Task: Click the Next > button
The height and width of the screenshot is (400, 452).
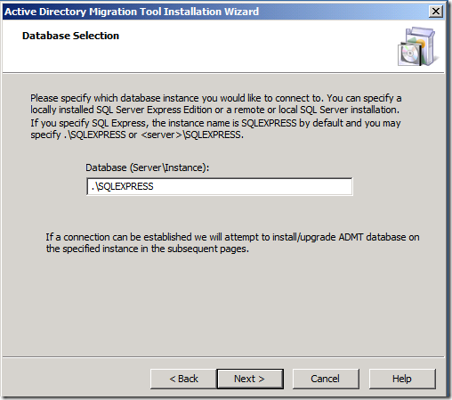Action: 250,379
